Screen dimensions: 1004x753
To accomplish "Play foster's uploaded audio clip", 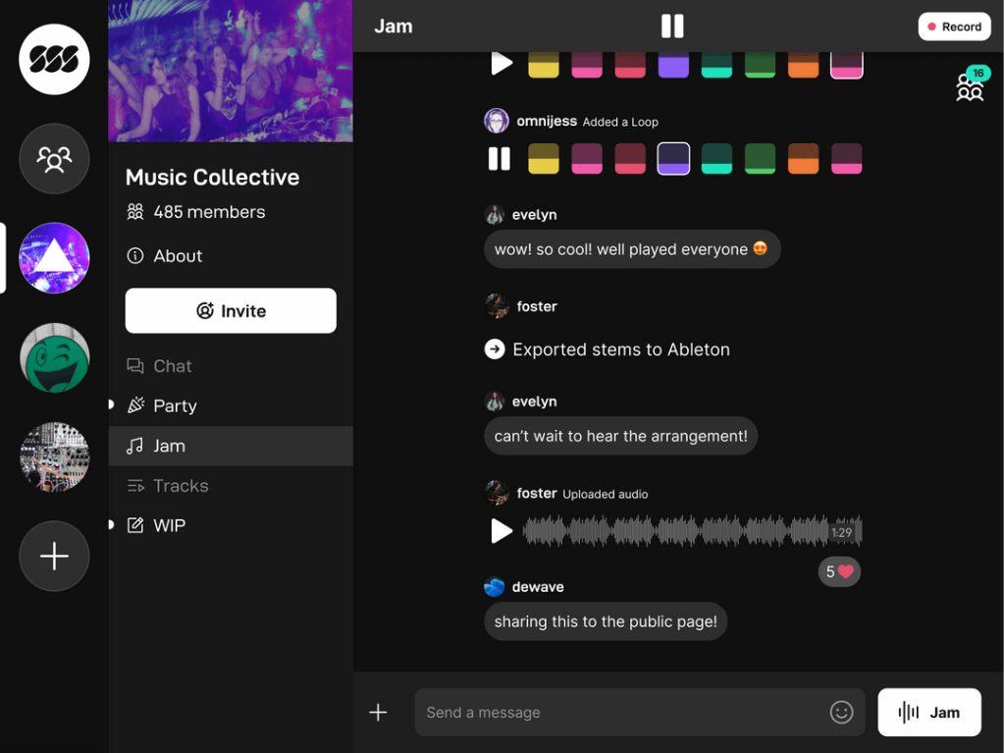I will (x=502, y=531).
